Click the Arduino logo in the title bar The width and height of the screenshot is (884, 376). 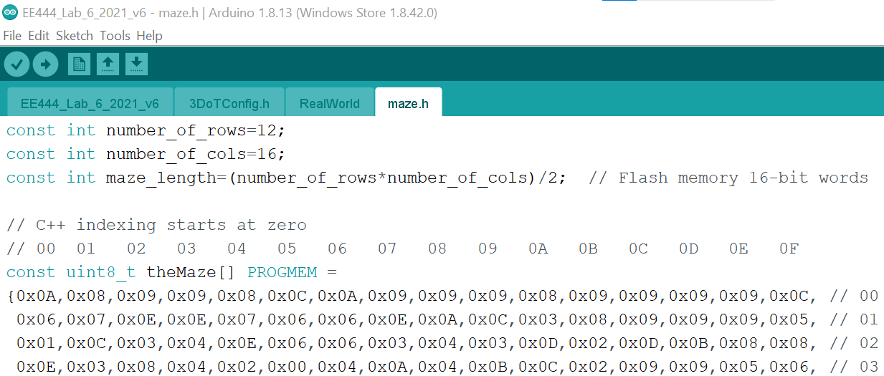point(10,13)
